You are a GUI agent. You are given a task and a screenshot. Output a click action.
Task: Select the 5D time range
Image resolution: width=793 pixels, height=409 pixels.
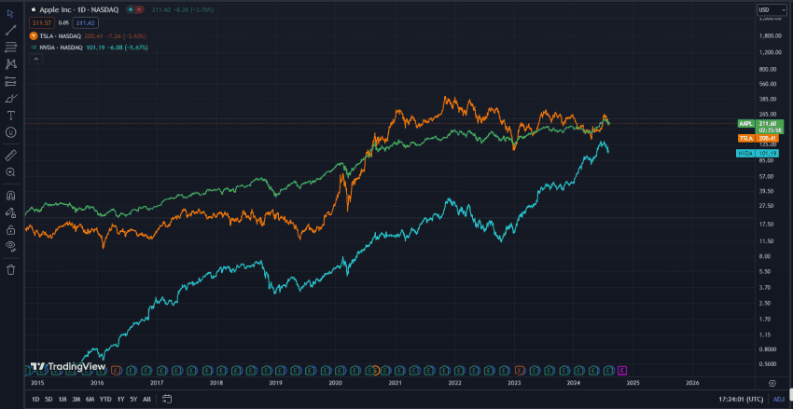[49, 400]
